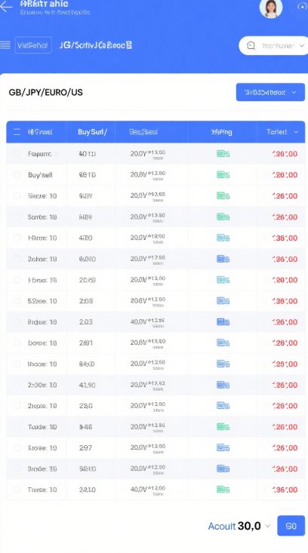Toggle the select-all checkbox in the table header

pos(17,132)
